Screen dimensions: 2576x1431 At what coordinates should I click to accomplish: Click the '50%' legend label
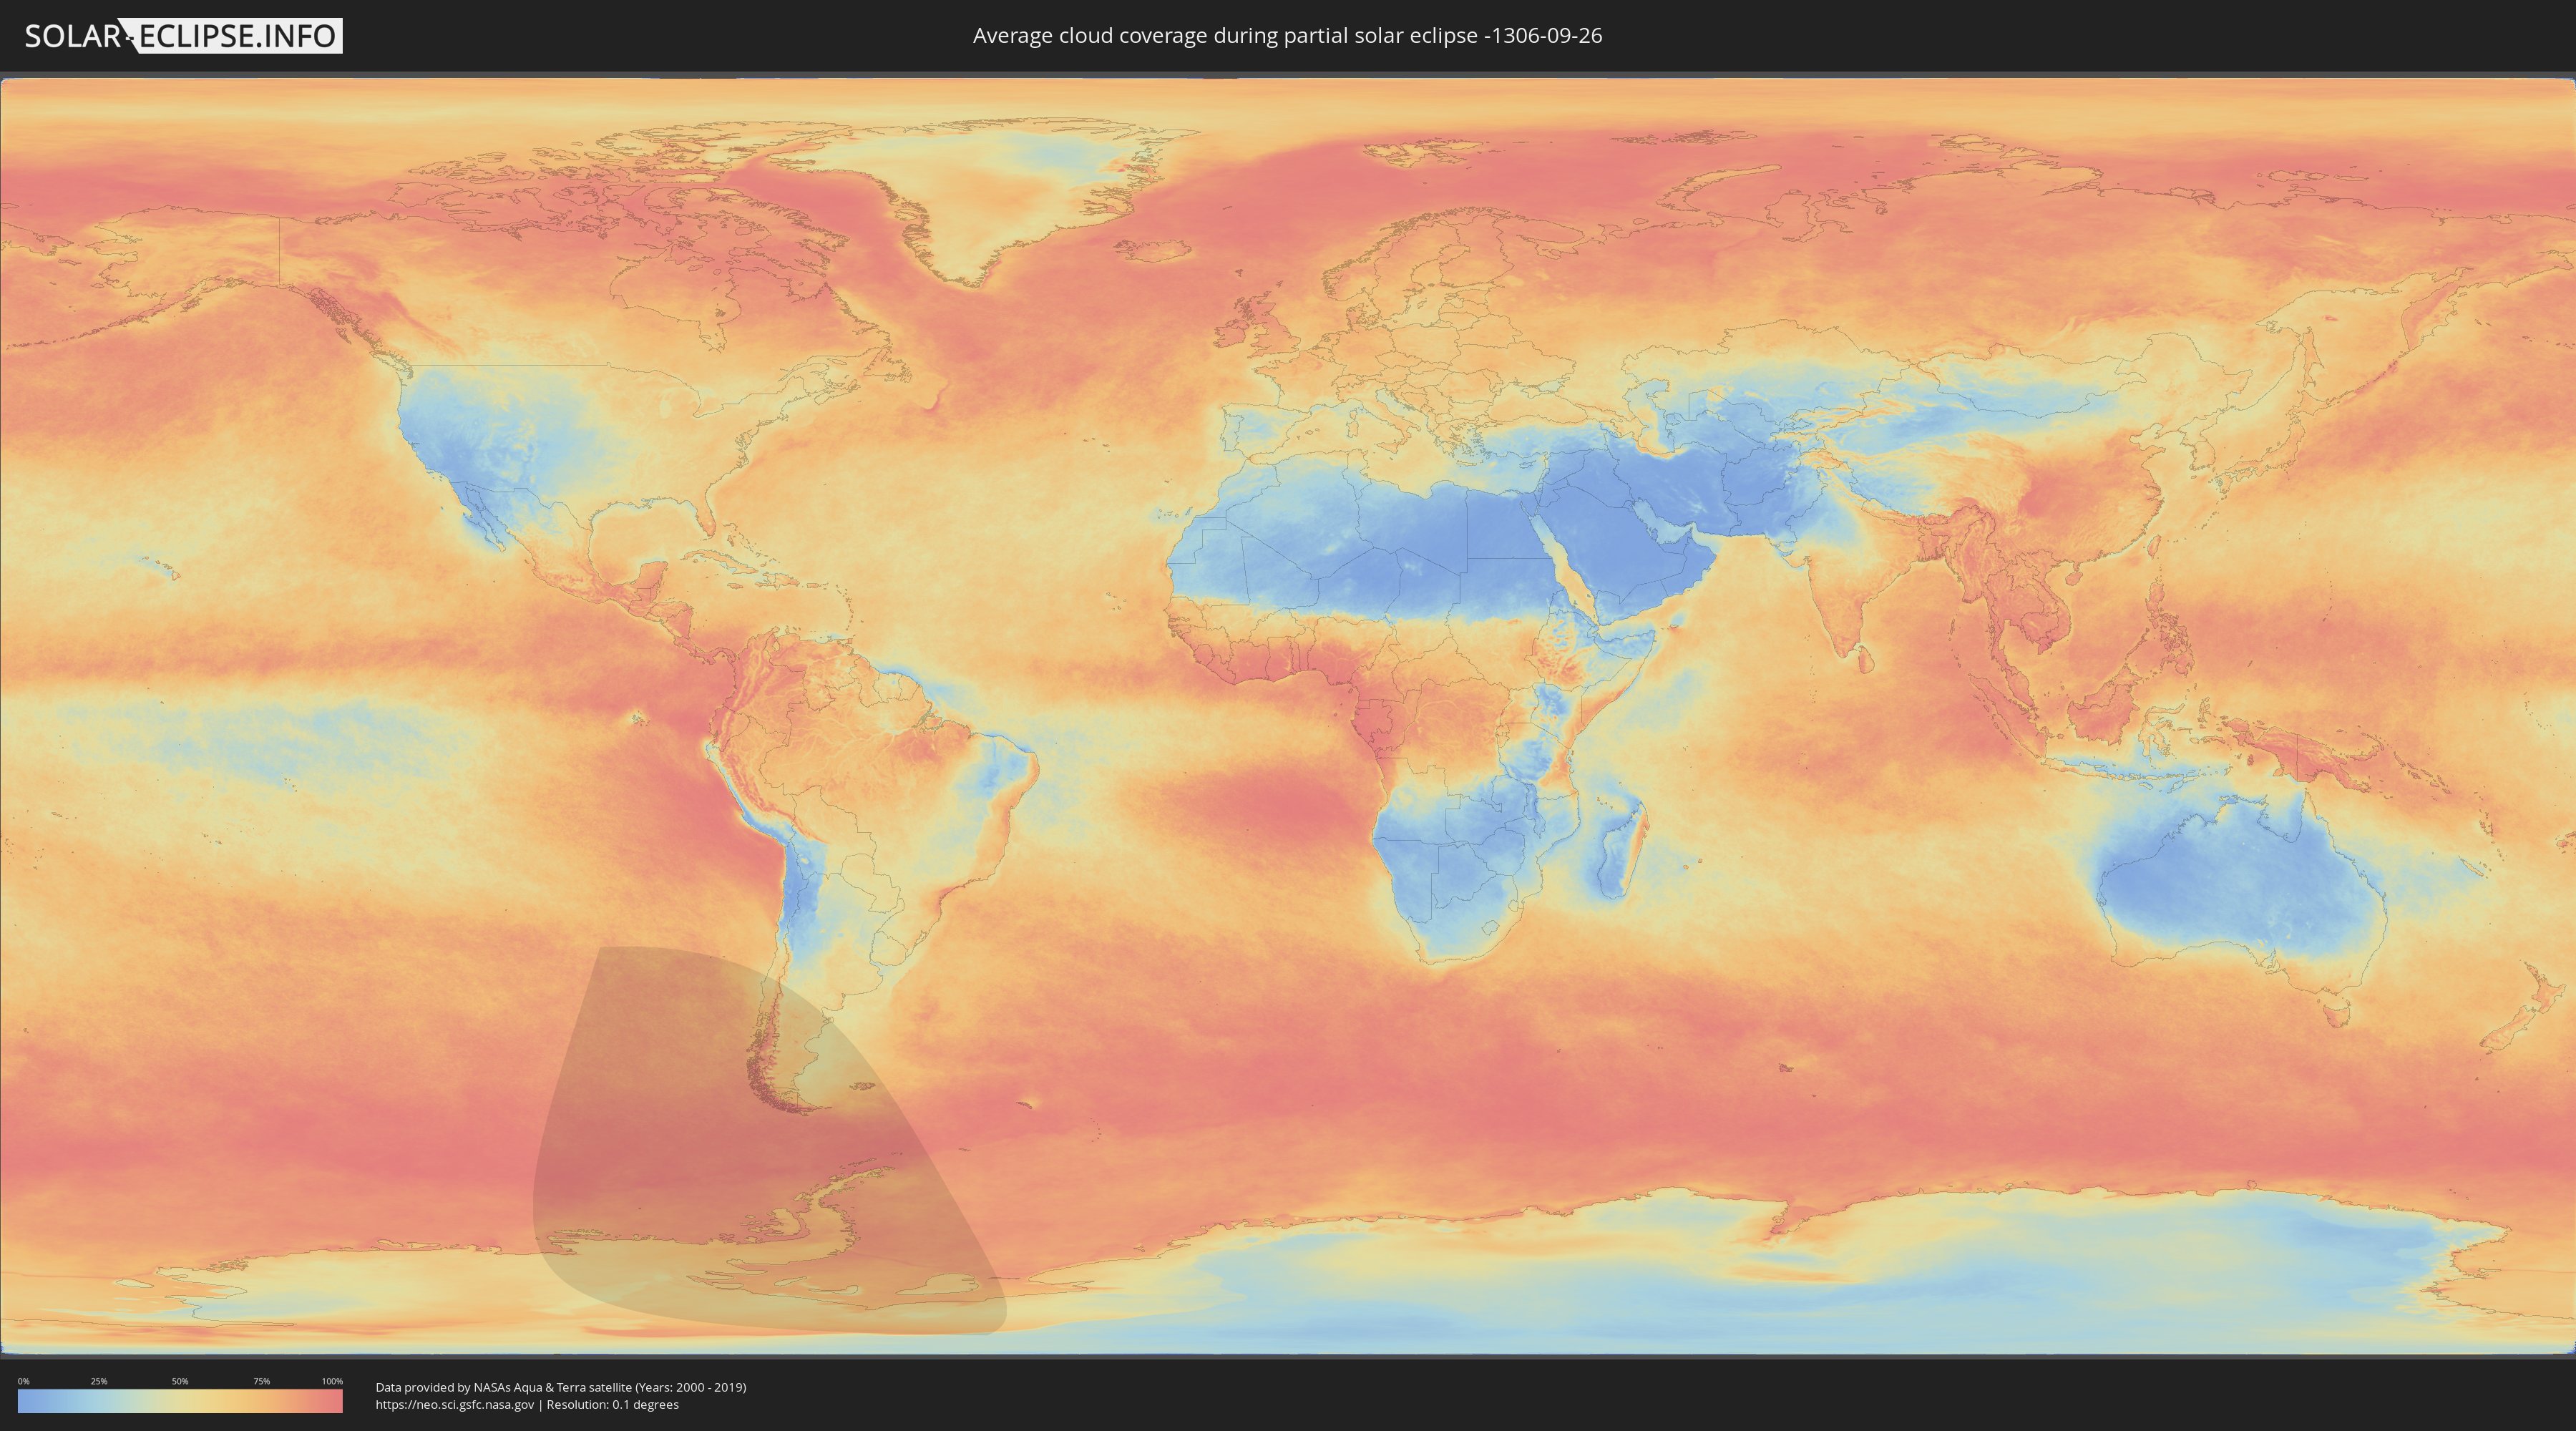coord(180,1381)
